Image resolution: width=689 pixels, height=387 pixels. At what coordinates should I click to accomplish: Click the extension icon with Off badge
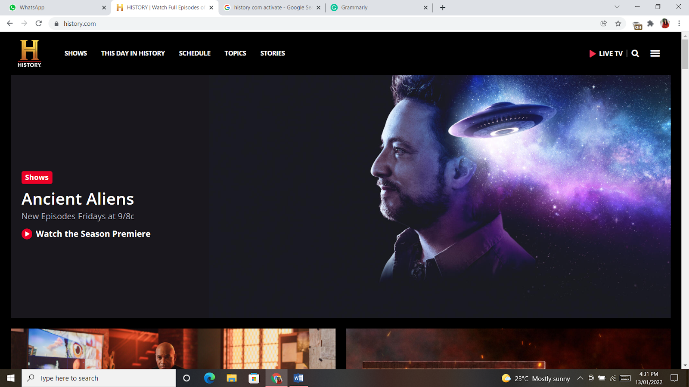(x=637, y=25)
